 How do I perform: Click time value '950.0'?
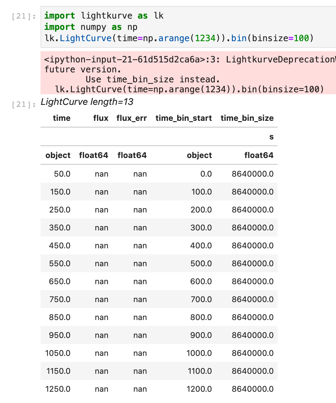(60, 335)
